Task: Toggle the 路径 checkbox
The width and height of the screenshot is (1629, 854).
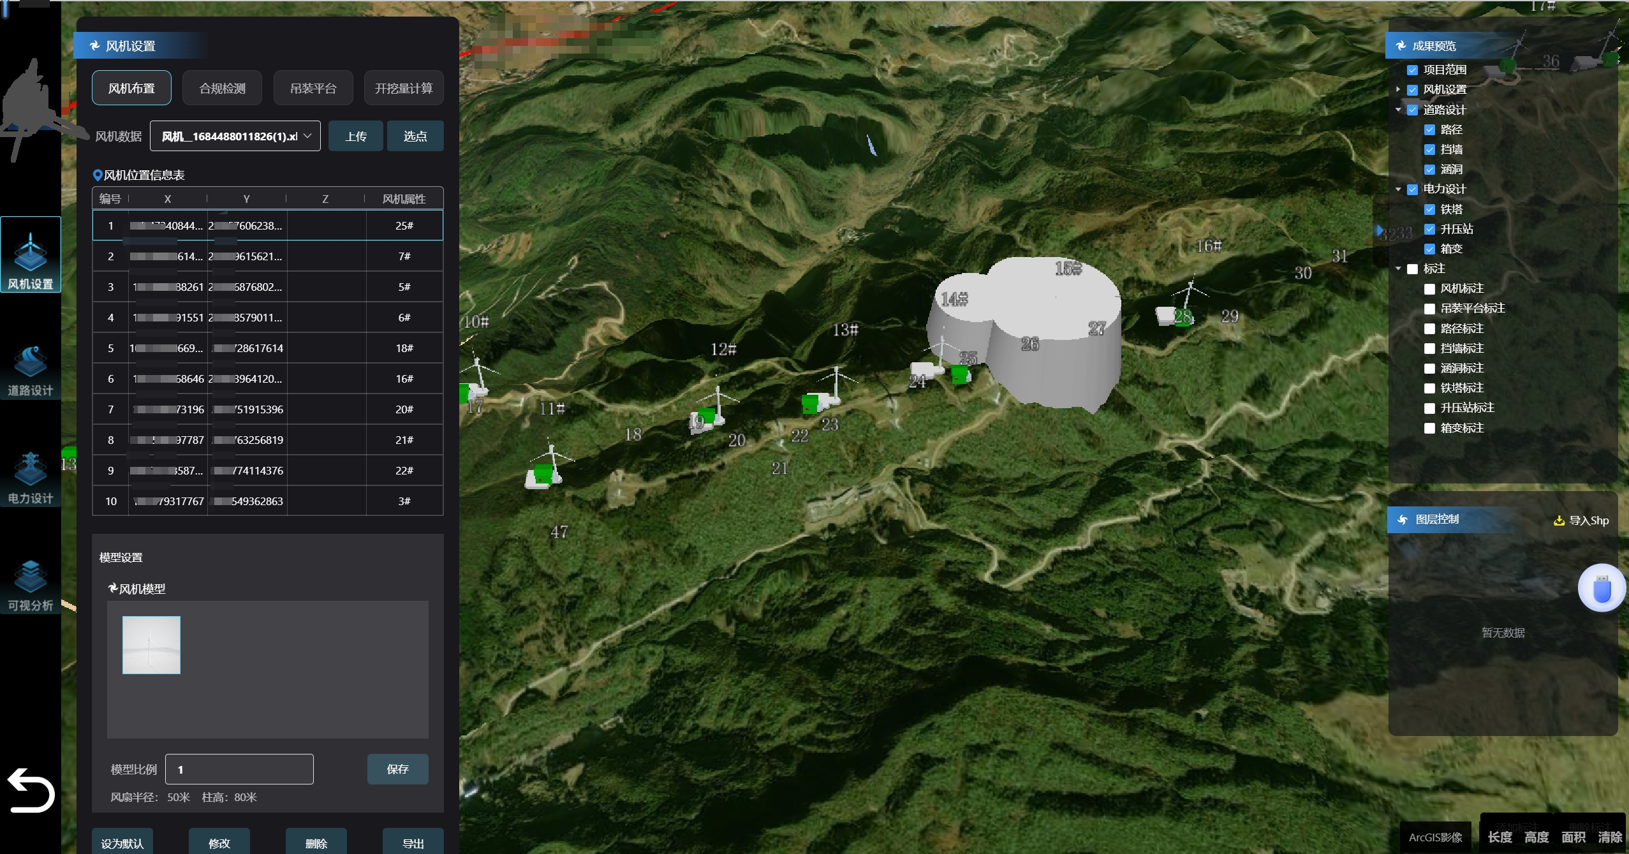Action: [1429, 129]
